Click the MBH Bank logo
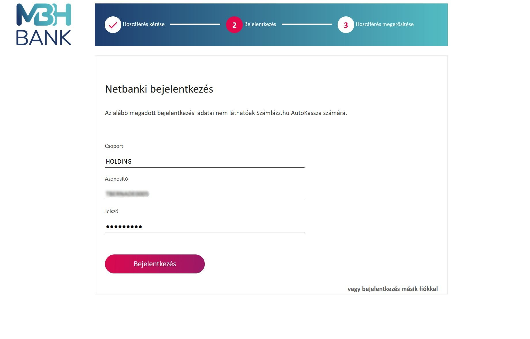 pyautogui.click(x=44, y=24)
